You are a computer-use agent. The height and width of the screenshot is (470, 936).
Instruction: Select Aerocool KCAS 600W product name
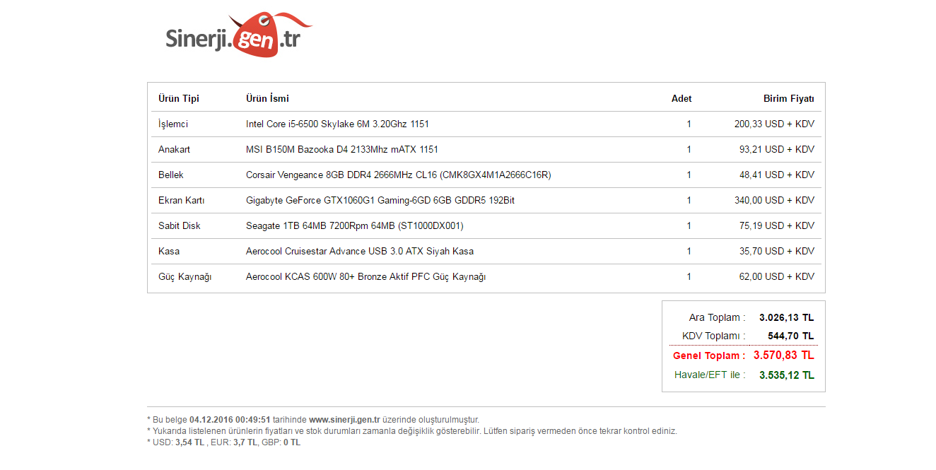(366, 276)
